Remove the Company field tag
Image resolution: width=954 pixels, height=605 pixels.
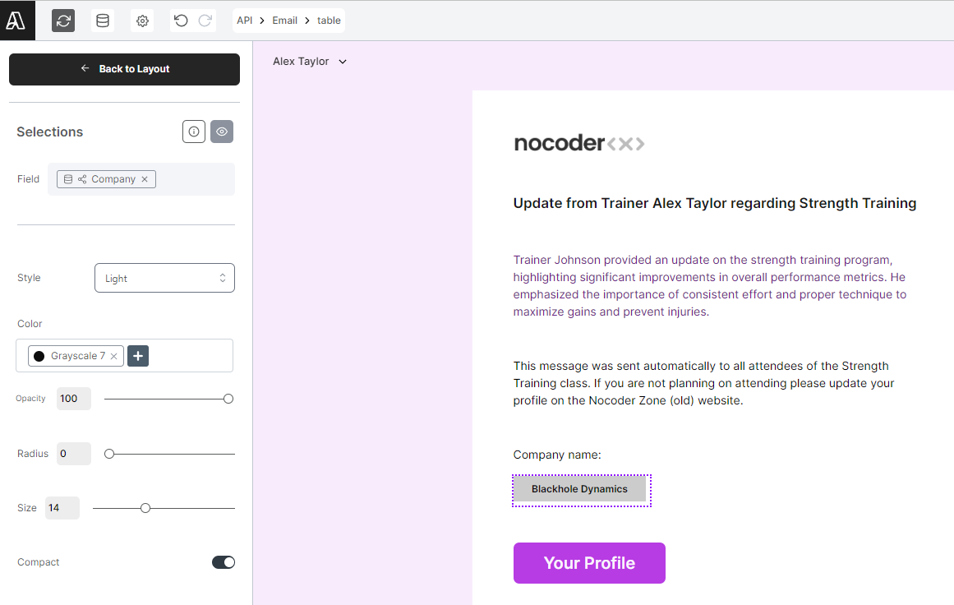145,179
